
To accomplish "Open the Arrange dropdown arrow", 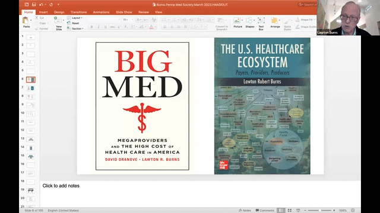I will pyautogui.click(x=279, y=20).
